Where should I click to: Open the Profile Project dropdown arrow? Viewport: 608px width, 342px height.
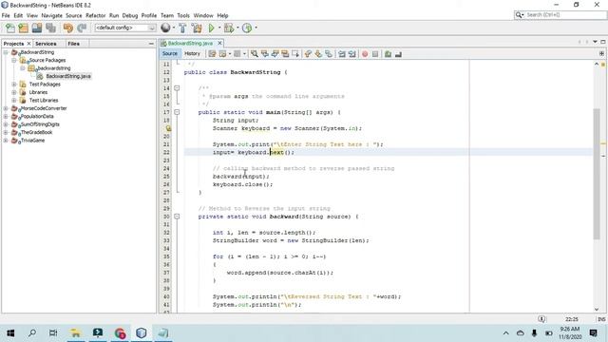[x=256, y=28]
